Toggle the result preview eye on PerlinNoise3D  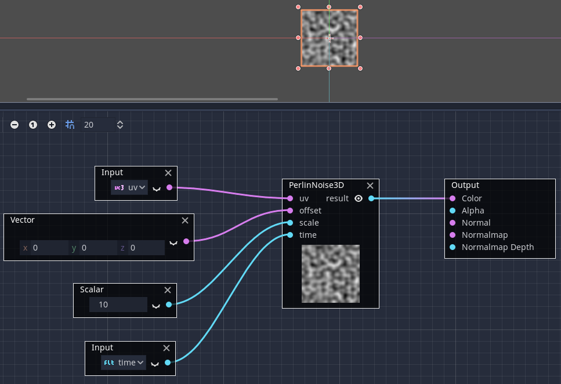pyautogui.click(x=359, y=198)
